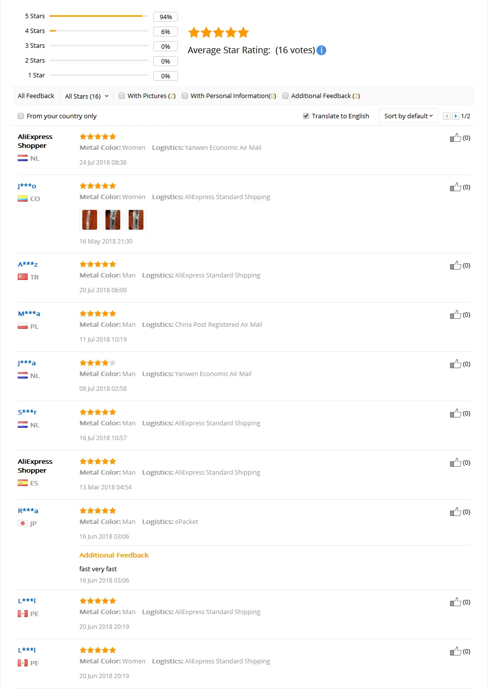Click thumbs-up on R***a's ePacket review
The image size is (488, 689).
tap(455, 512)
